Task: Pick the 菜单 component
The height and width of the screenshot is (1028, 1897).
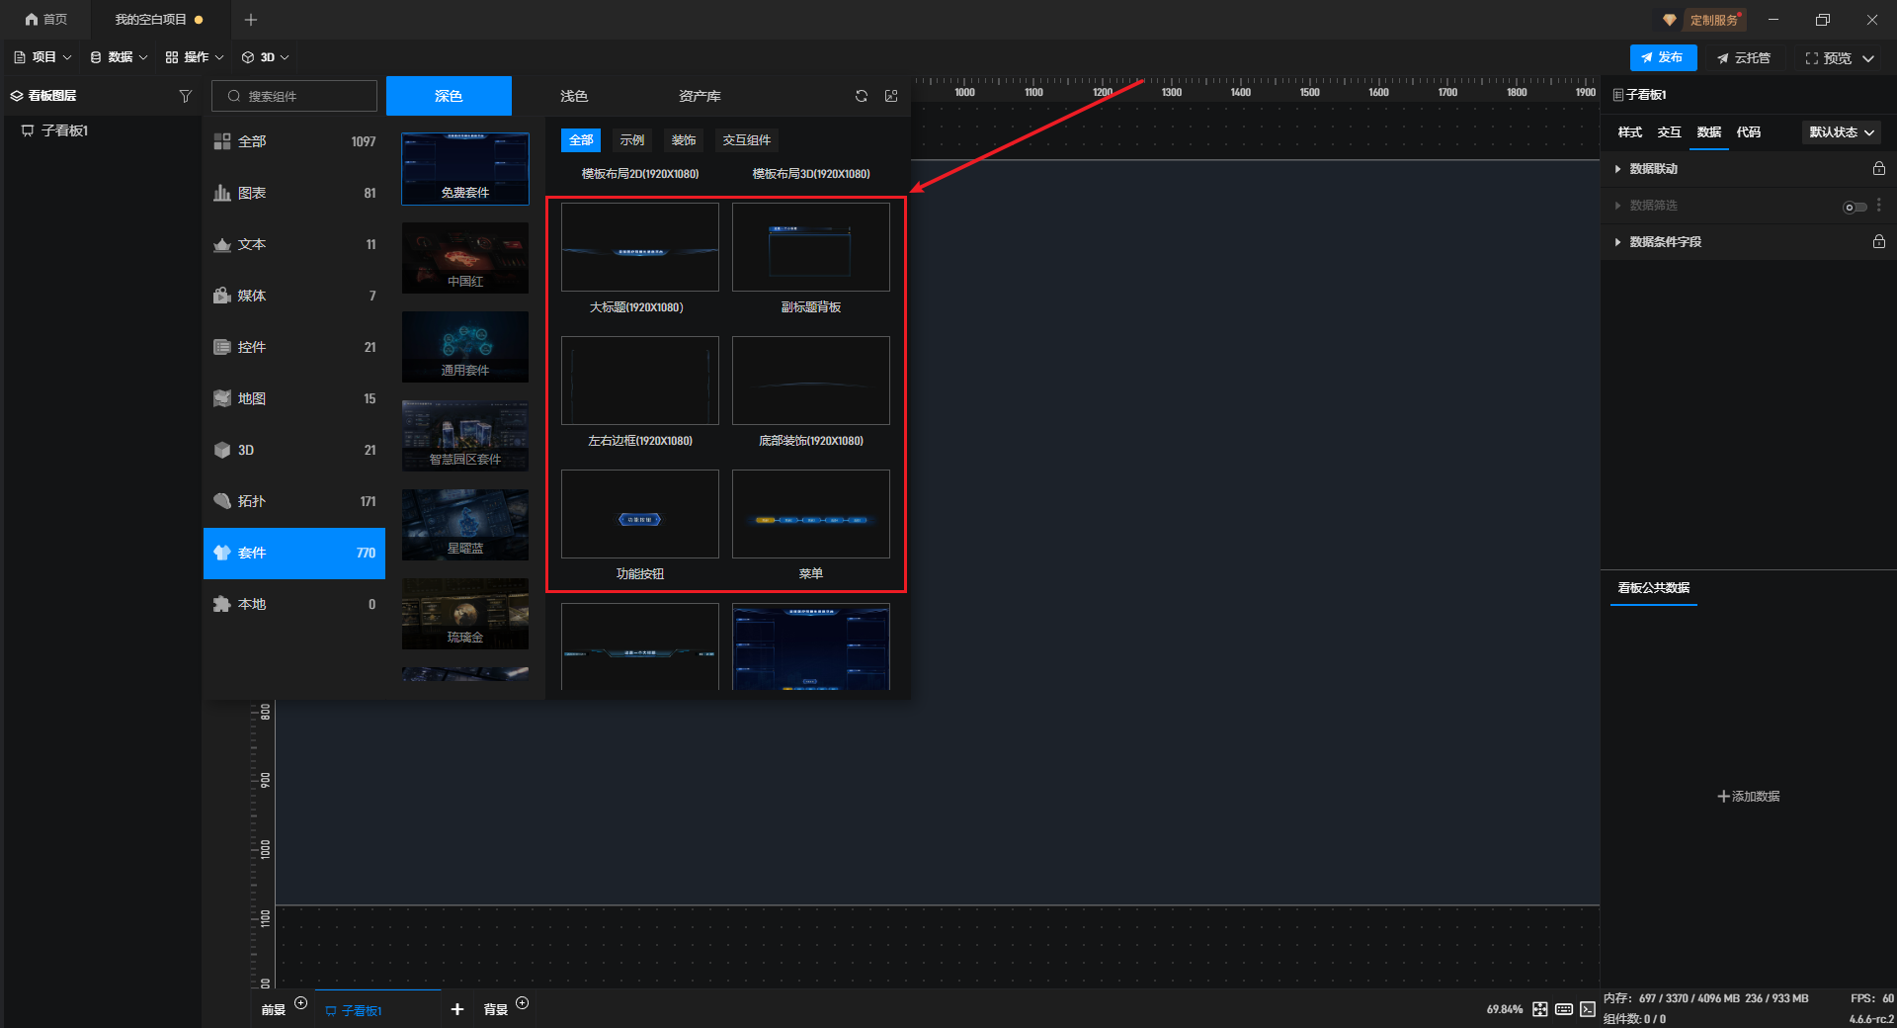Action: tap(811, 515)
